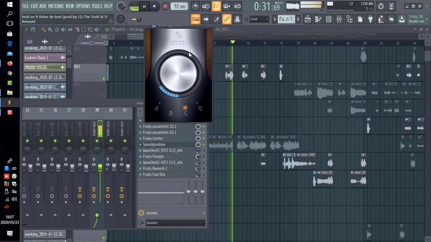The width and height of the screenshot is (431, 242).
Task: Toggle the Playlist snap magnet icon
Action: (x=33, y=30)
